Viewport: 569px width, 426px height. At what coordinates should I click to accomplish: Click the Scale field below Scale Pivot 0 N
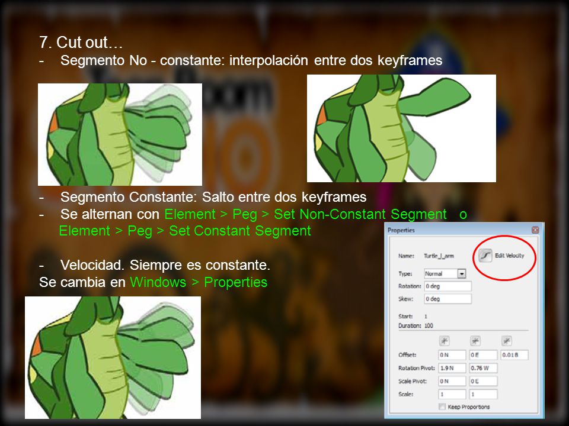452,394
